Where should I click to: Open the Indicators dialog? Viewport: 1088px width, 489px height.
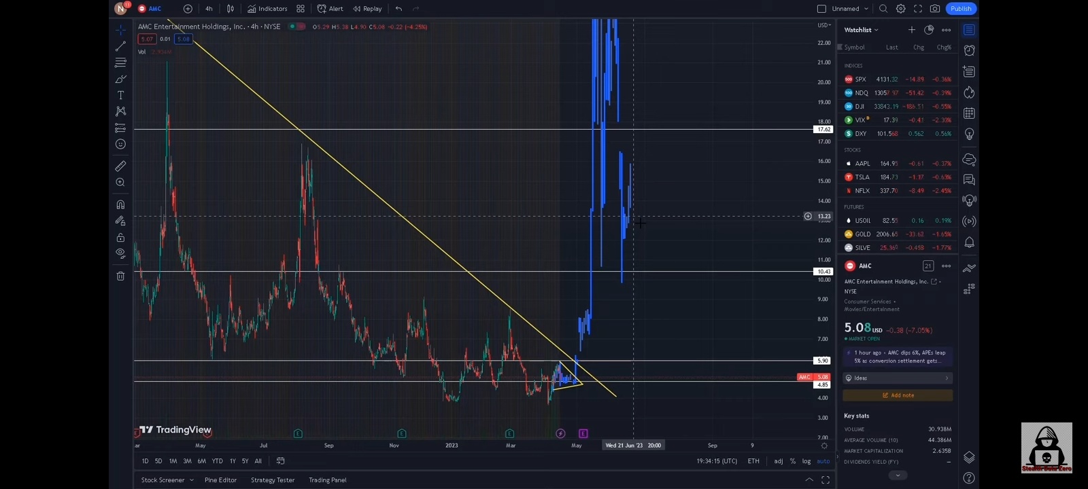click(267, 9)
